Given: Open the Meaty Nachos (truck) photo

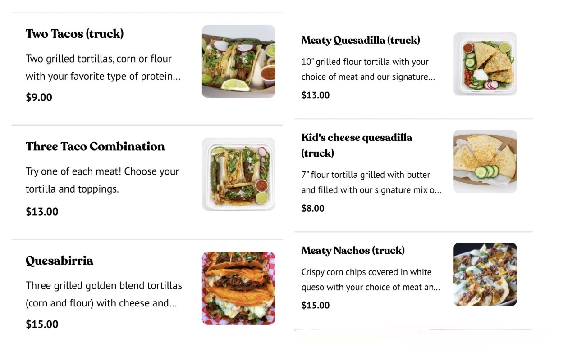Looking at the screenshot, I should [x=485, y=275].
